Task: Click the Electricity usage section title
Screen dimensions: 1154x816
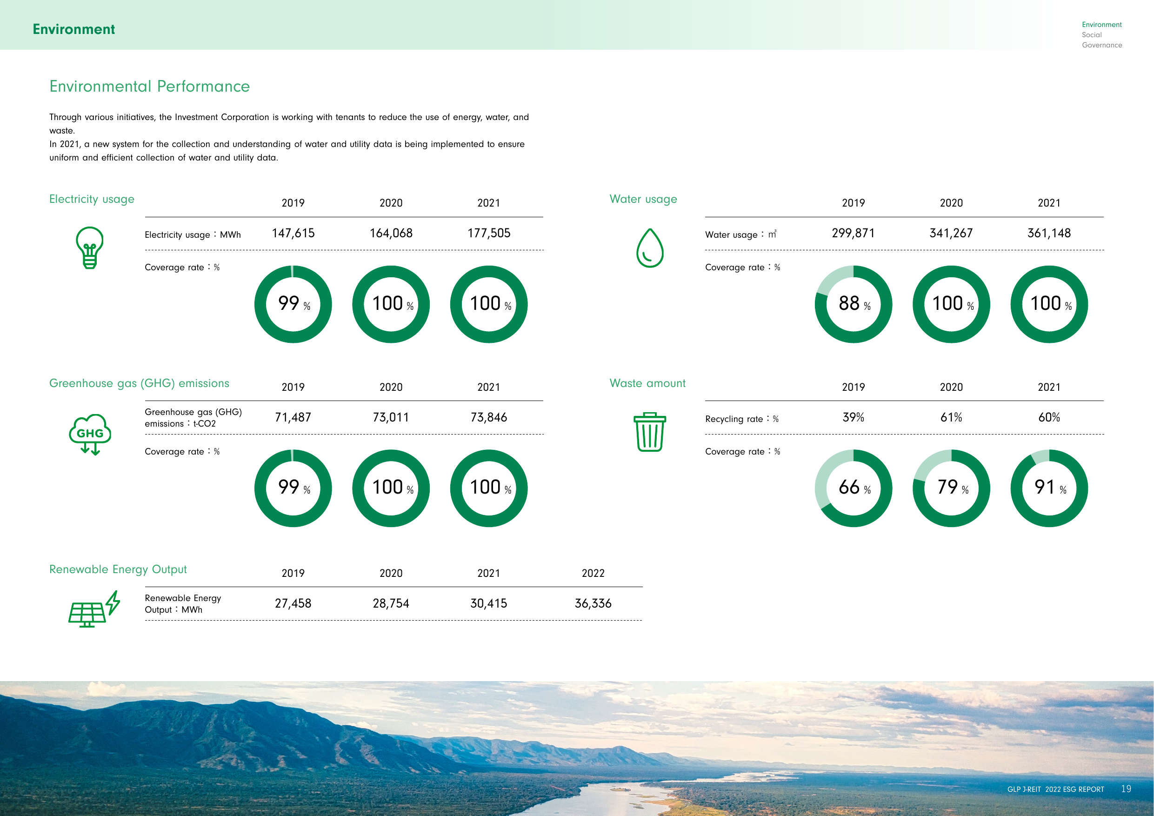Action: click(92, 199)
